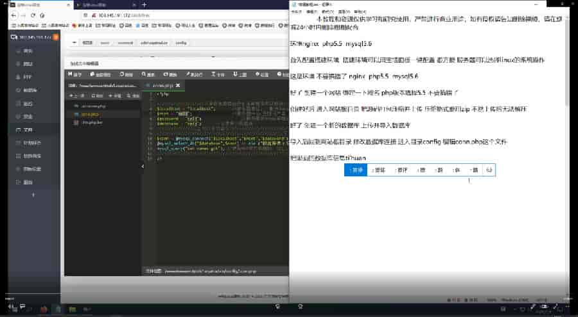Image resolution: width=578 pixels, height=317 pixels.
Task: Expand the sidebar's bottom arrow
Action: (x=33, y=193)
